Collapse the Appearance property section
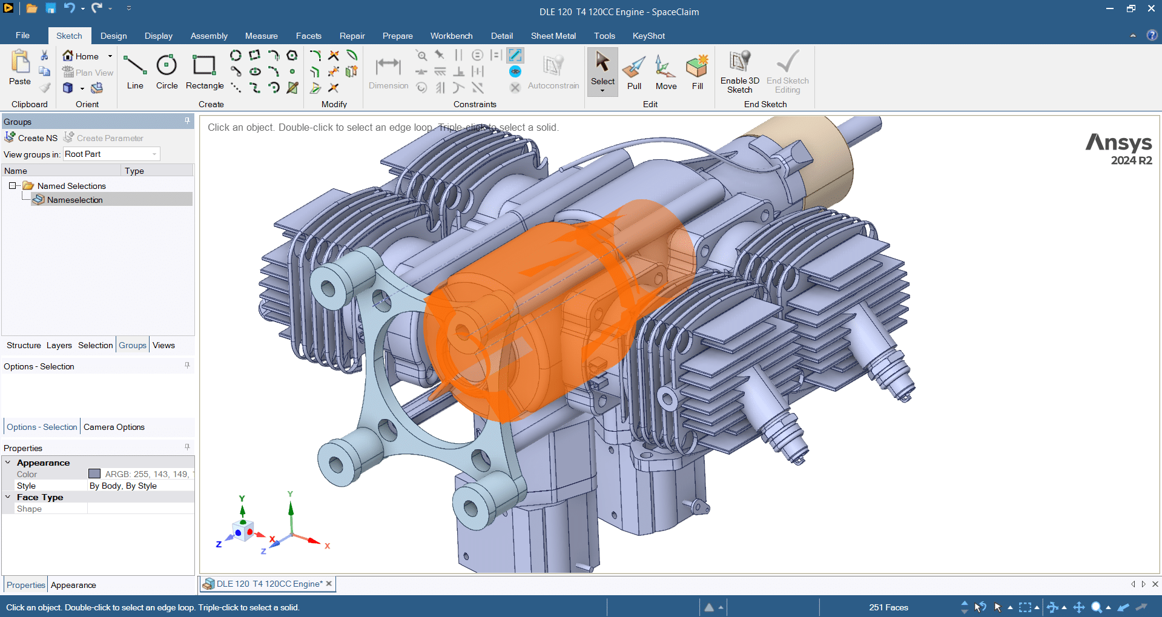 [8, 463]
